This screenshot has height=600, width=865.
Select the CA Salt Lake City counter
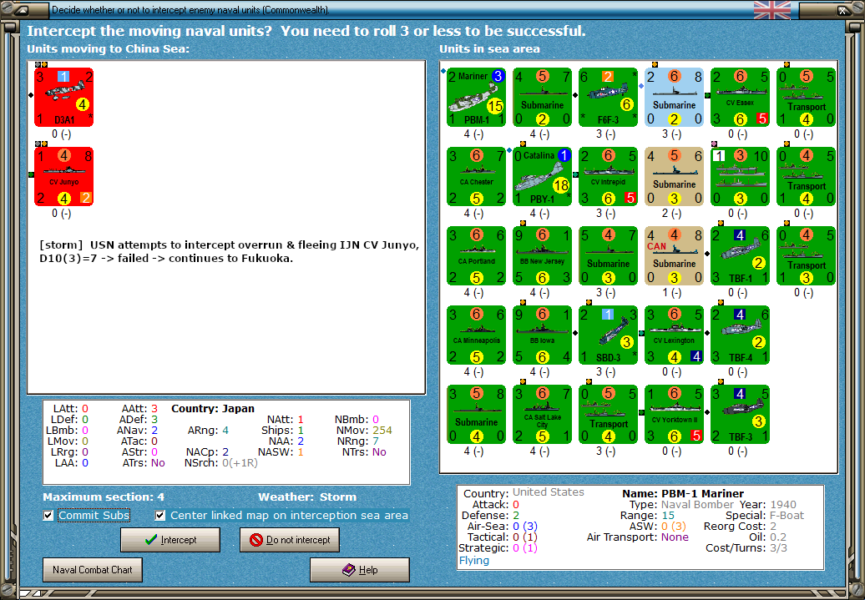[542, 414]
